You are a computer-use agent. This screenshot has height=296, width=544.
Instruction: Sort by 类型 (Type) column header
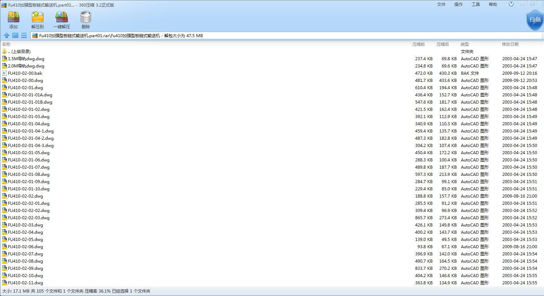point(465,44)
